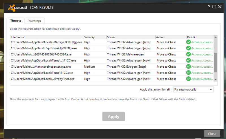Click success checkmark for Temp\...\41CC.exe row
This screenshot has width=226, height=139.
coord(188,60)
